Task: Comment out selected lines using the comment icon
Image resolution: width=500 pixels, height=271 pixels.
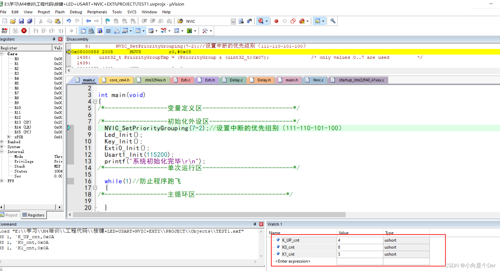Action: 161,21
